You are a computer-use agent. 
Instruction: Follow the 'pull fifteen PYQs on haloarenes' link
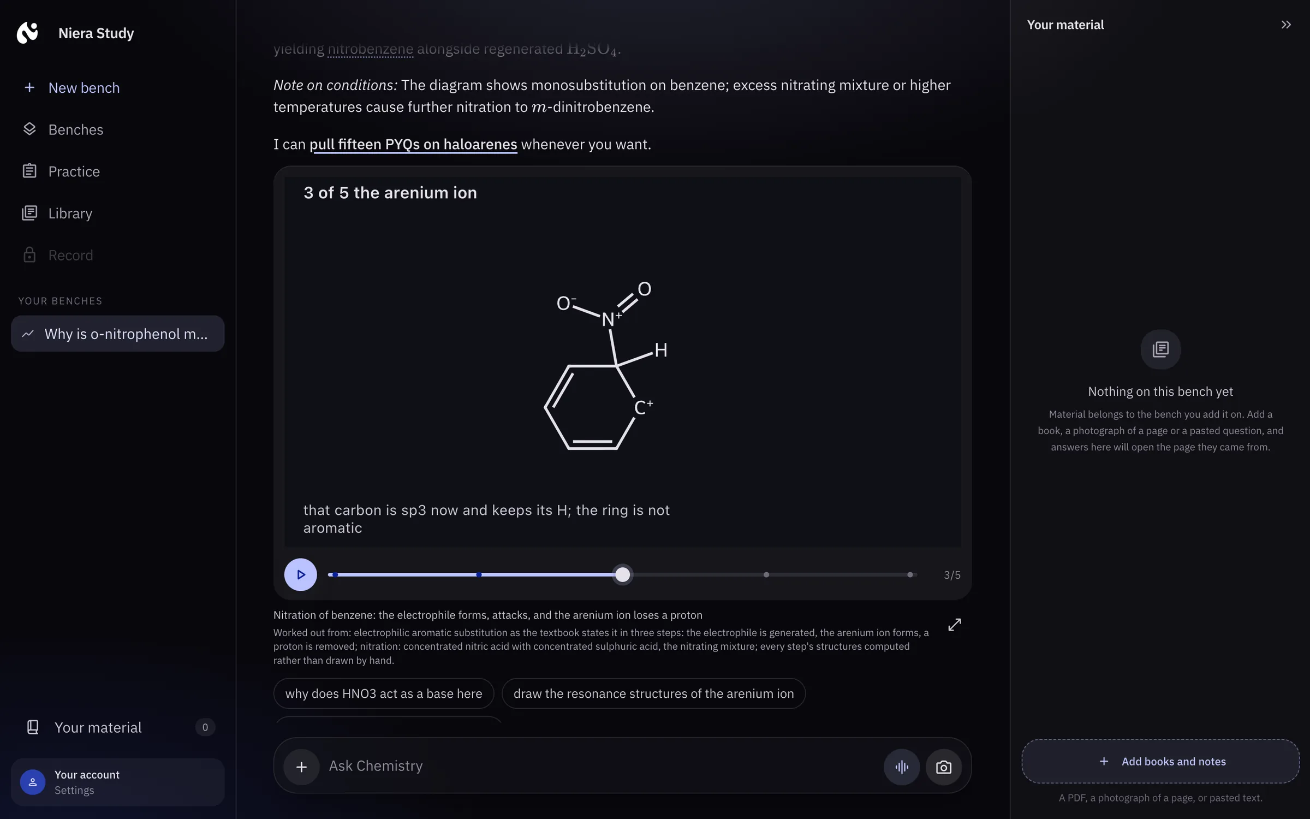coord(413,144)
